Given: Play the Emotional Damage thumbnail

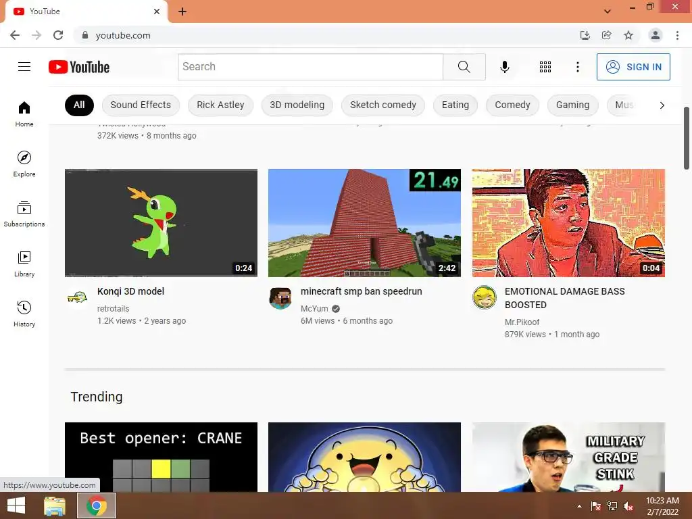Looking at the screenshot, I should (x=568, y=223).
